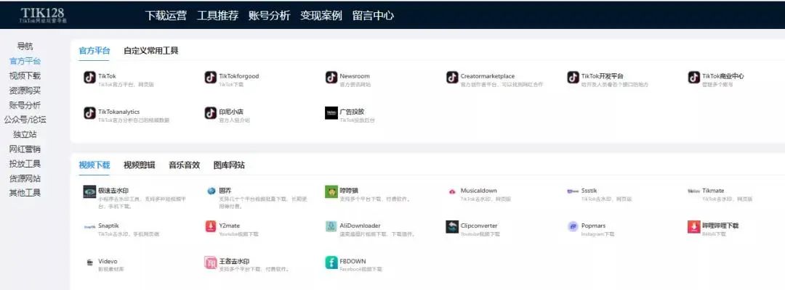Select the 视频下载 tab in tools section
The width and height of the screenshot is (785, 290).
(94, 165)
